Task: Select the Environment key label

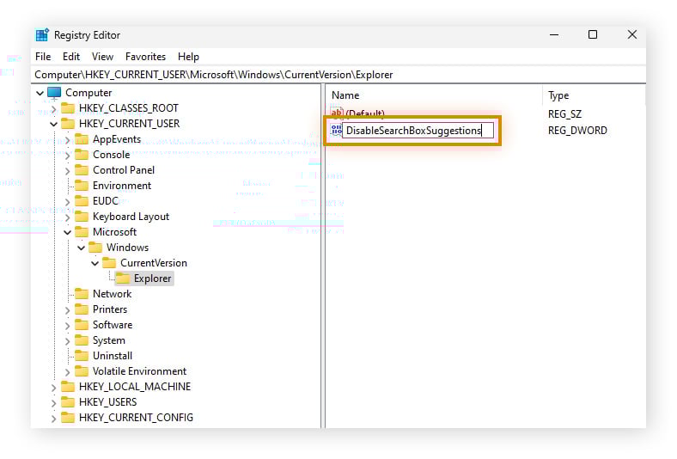Action: 122,186
